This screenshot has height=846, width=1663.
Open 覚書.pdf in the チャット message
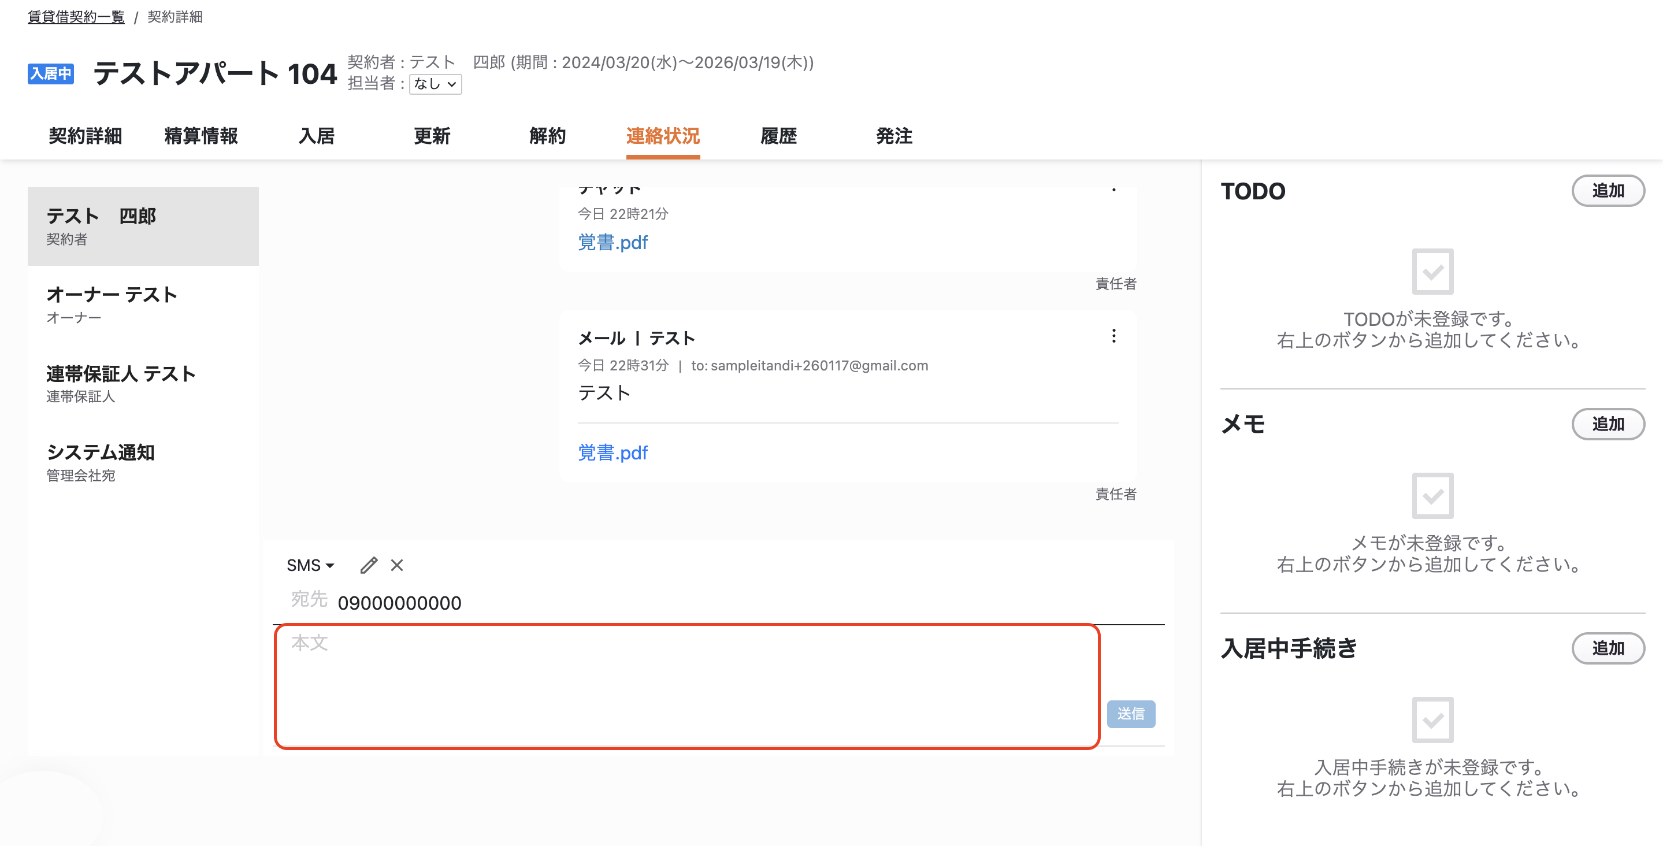(613, 243)
